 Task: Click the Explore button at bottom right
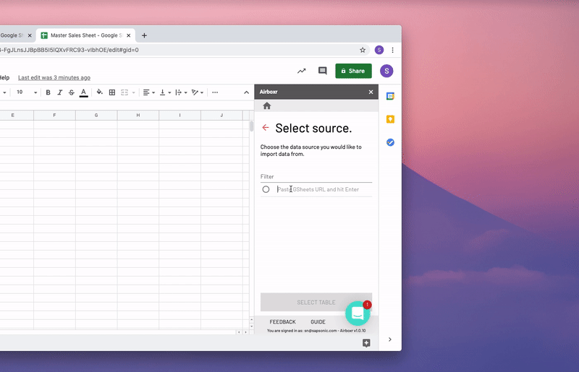(x=366, y=343)
